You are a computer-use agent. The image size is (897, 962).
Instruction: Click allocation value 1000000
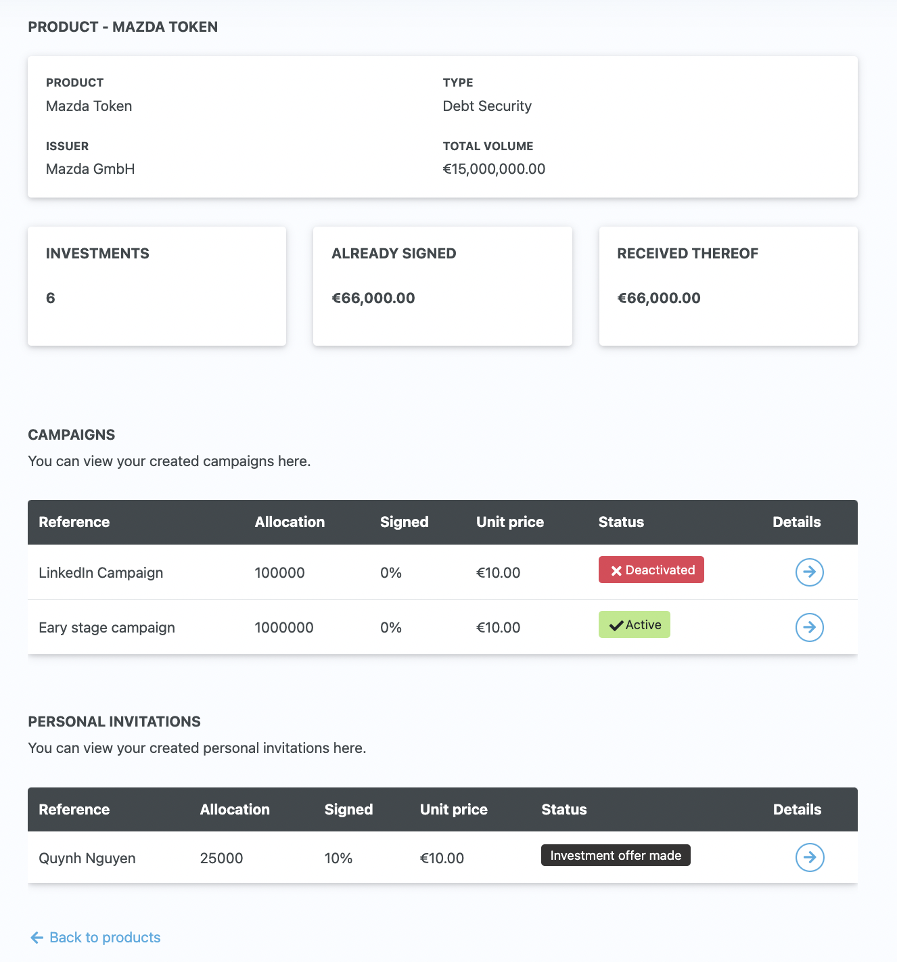pyautogui.click(x=284, y=627)
